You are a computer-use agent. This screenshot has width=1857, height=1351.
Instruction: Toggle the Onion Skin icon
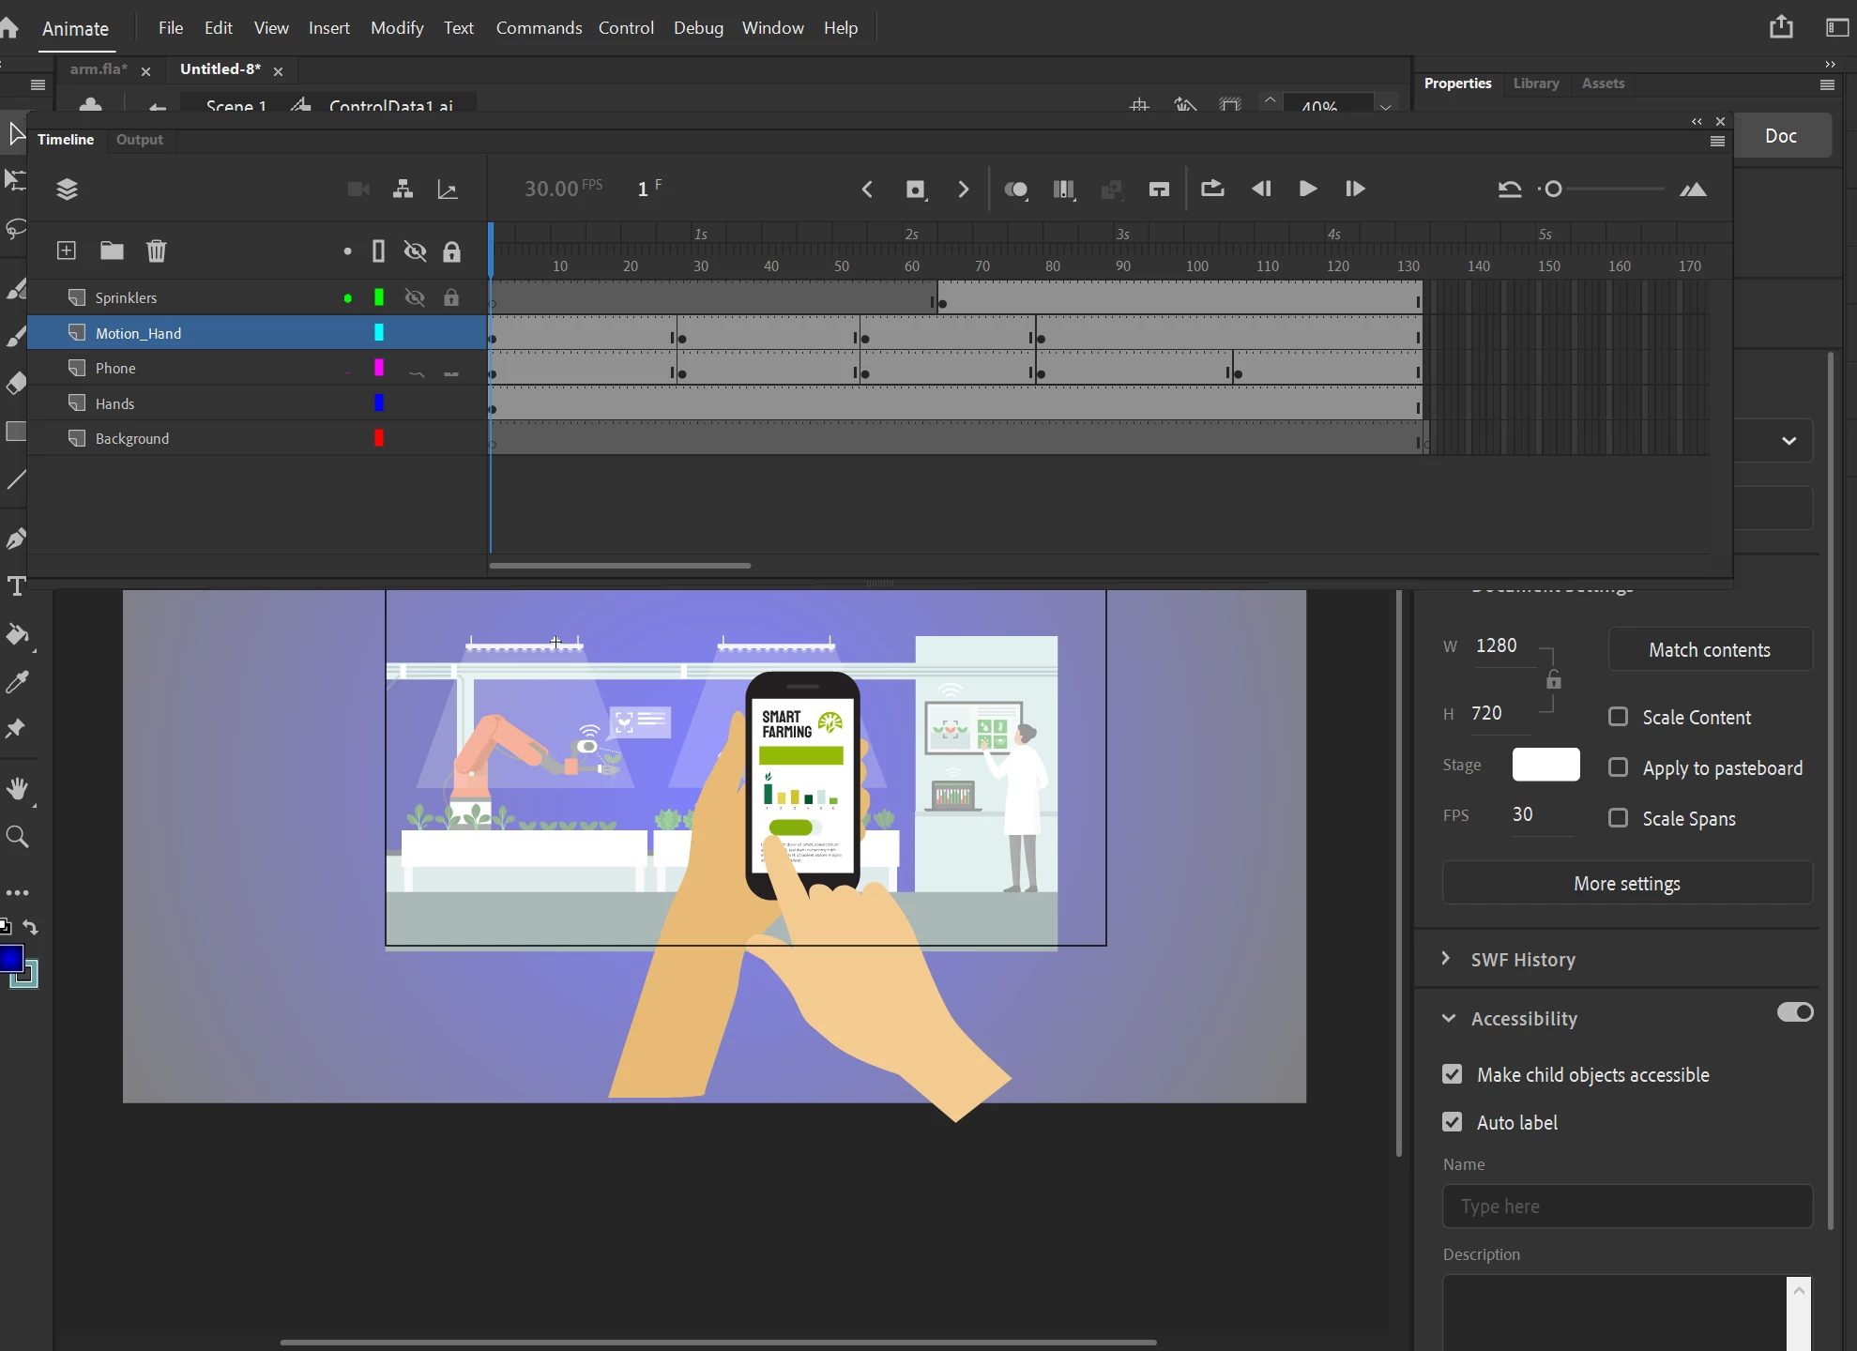[x=1015, y=190]
